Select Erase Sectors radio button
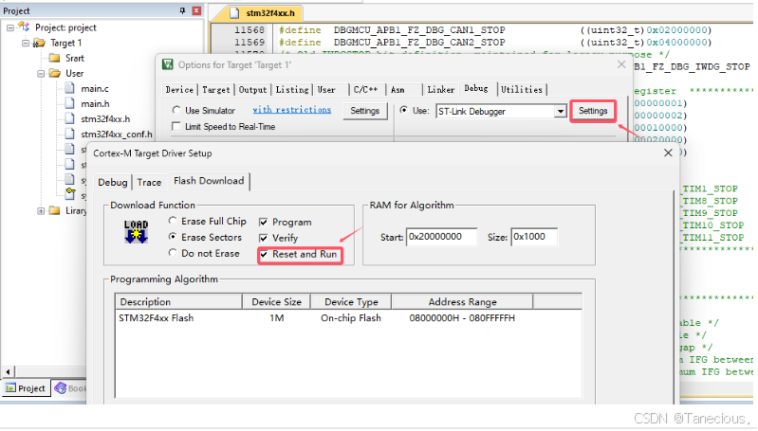The height and width of the screenshot is (431, 758). point(173,237)
